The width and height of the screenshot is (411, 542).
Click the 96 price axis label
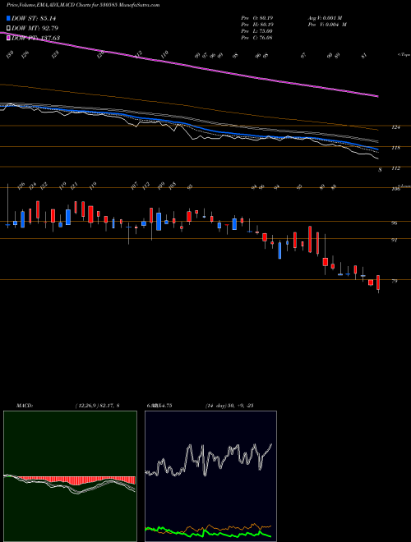pyautogui.click(x=395, y=223)
